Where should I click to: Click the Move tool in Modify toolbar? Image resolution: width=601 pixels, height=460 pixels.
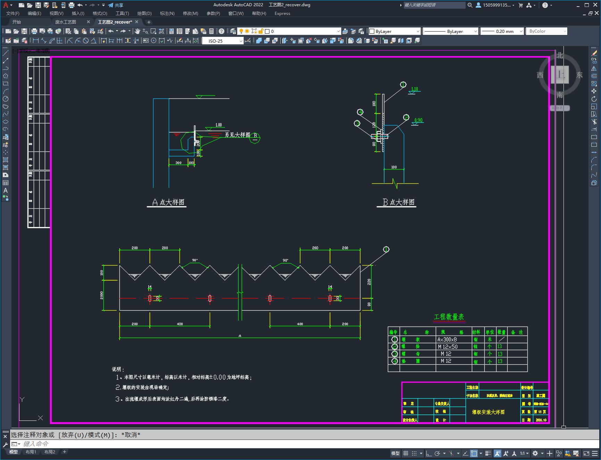pyautogui.click(x=594, y=91)
